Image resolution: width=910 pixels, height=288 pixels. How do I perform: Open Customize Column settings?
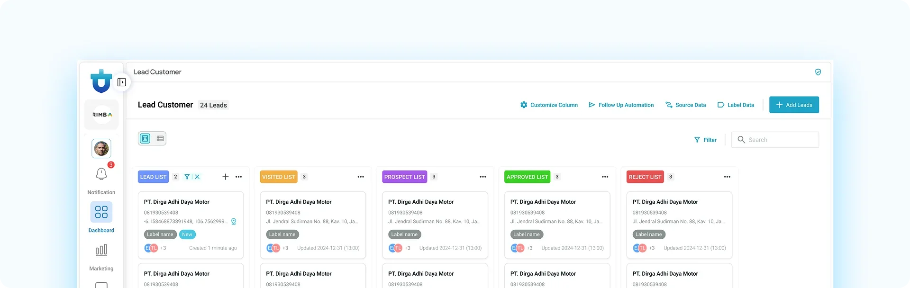(549, 105)
